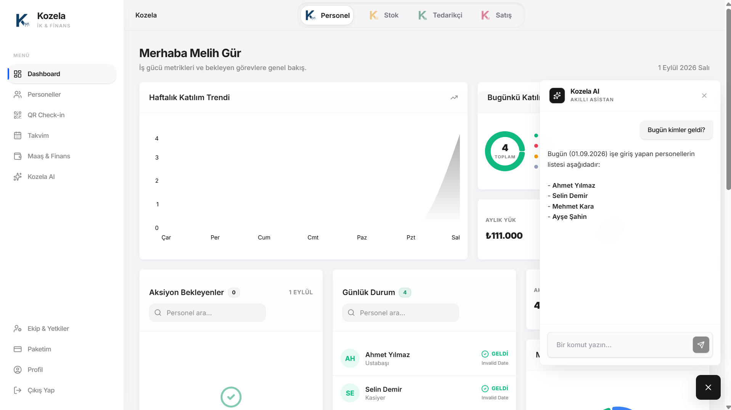This screenshot has height=410, width=731.
Task: Click the Kozela logo in the sidebar
Action: pyautogui.click(x=22, y=20)
